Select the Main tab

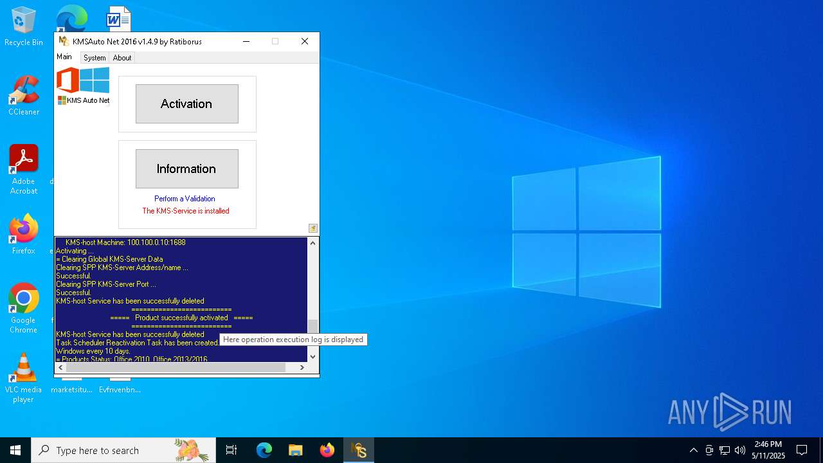64,57
